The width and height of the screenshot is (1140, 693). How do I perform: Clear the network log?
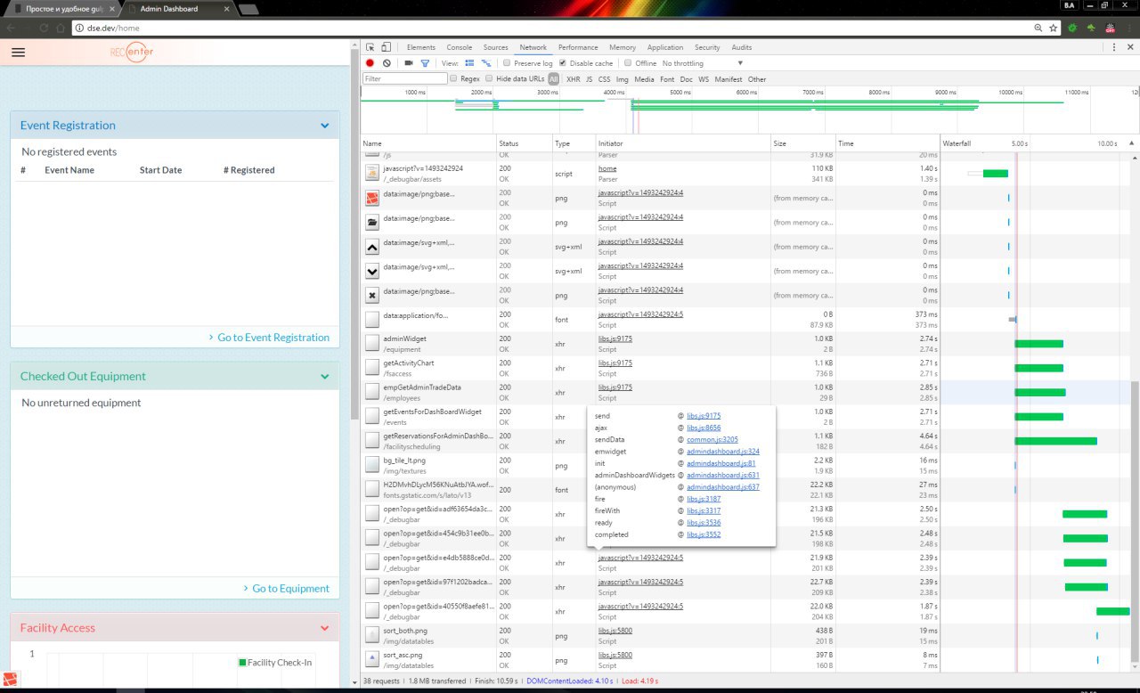click(x=387, y=63)
